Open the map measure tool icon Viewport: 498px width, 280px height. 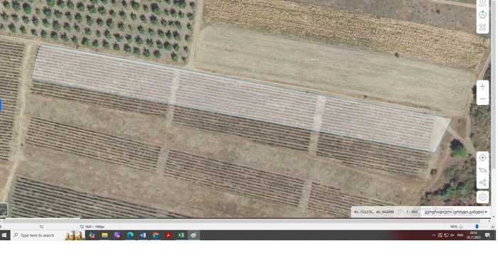(x=482, y=171)
